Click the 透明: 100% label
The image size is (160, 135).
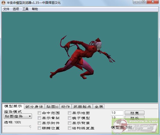13,122
